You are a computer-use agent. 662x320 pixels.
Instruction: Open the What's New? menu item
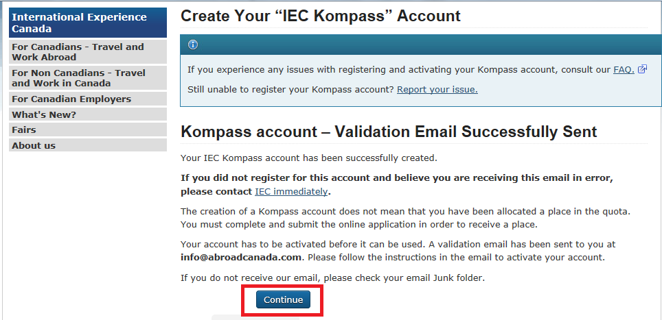point(88,114)
